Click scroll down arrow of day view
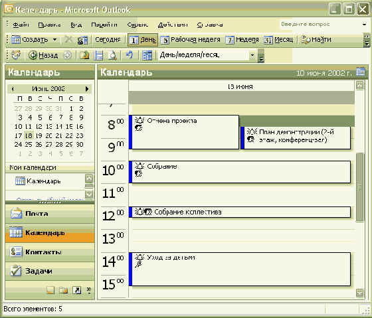372x318 pixels. pyautogui.click(x=359, y=293)
